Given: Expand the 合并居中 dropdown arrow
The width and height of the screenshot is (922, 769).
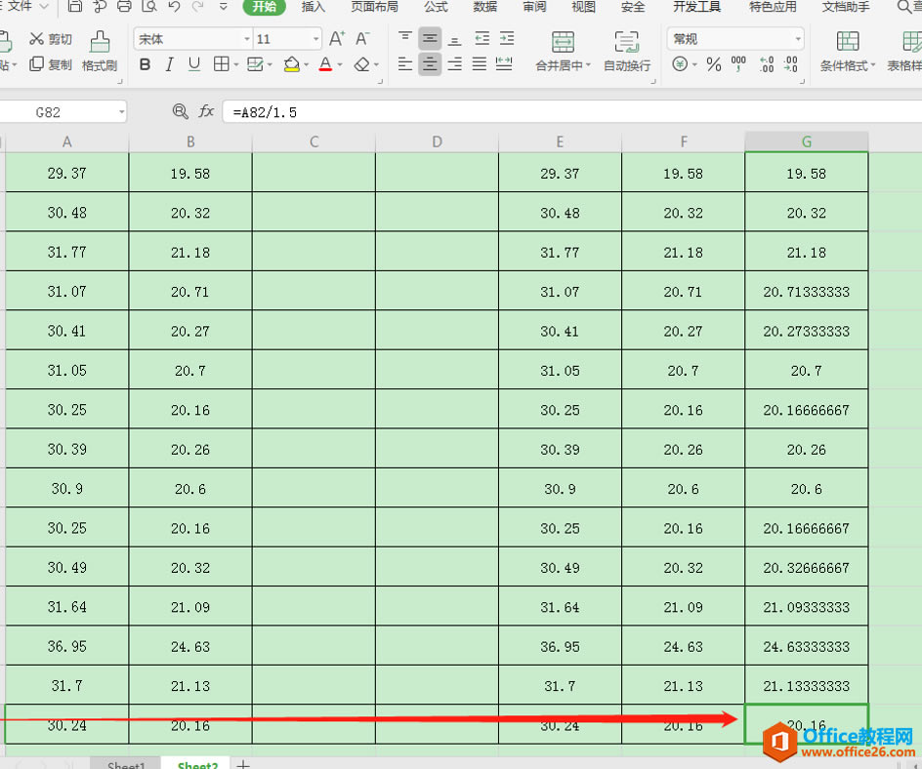Looking at the screenshot, I should point(588,65).
